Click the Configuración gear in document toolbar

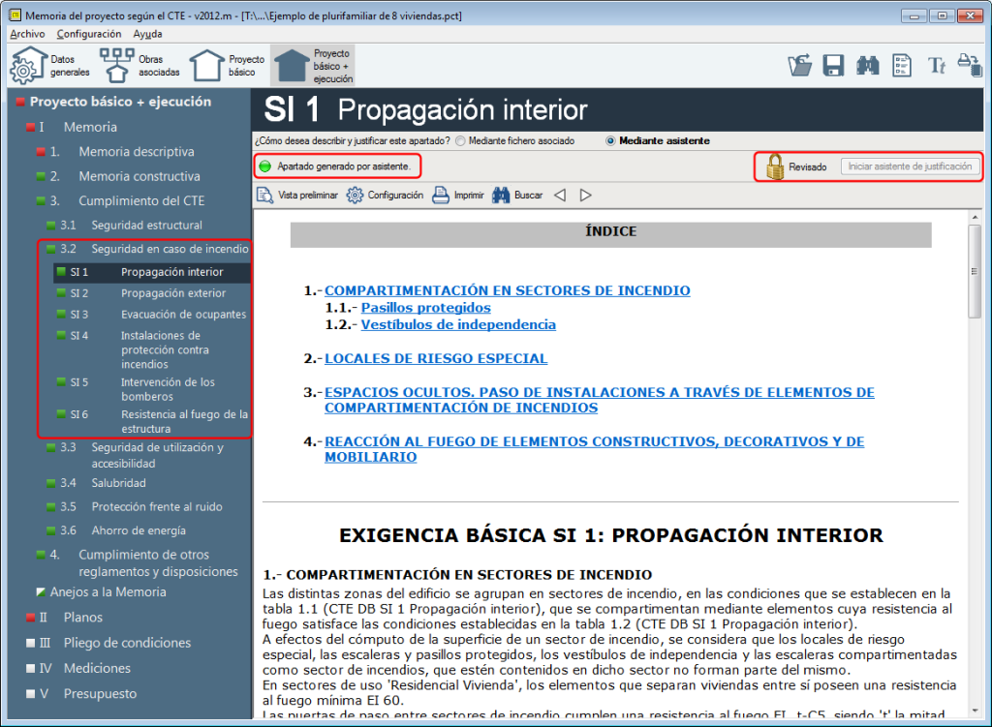355,196
